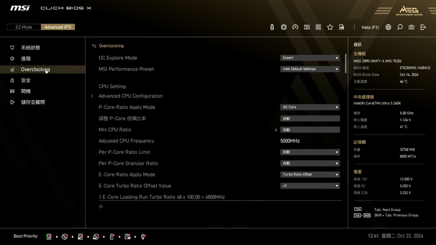Click the exit icon beside 儲存並離開
This screenshot has height=245, width=436.
coord(12,102)
